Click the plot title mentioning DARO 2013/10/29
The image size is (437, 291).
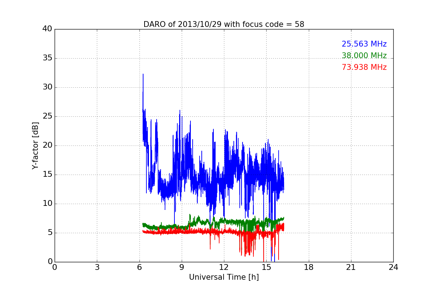point(224,24)
